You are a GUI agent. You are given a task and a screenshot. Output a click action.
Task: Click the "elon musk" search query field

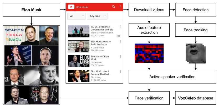92,7
